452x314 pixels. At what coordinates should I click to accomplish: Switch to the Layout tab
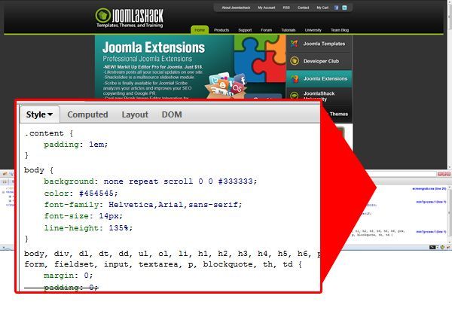tap(135, 114)
